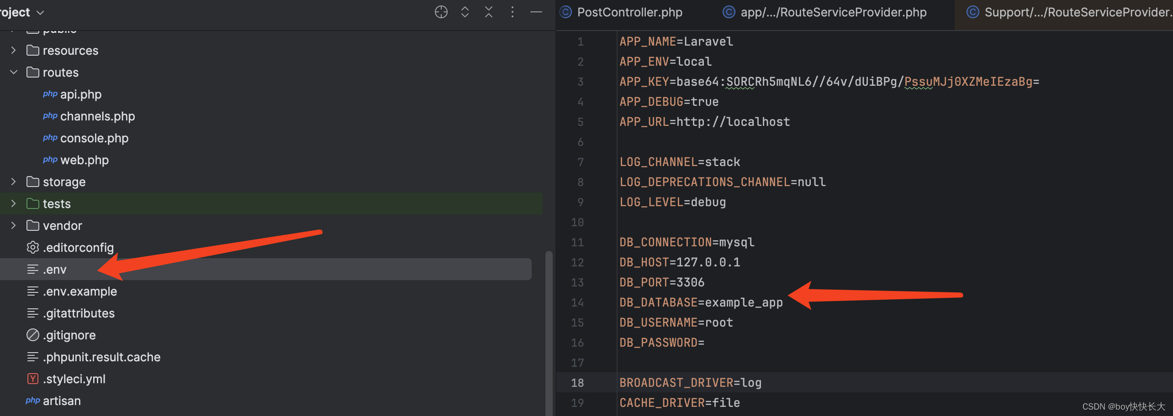Screen dimensions: 1173x416
Task: Click the DB_DATABASE=example_app line
Action: click(701, 302)
